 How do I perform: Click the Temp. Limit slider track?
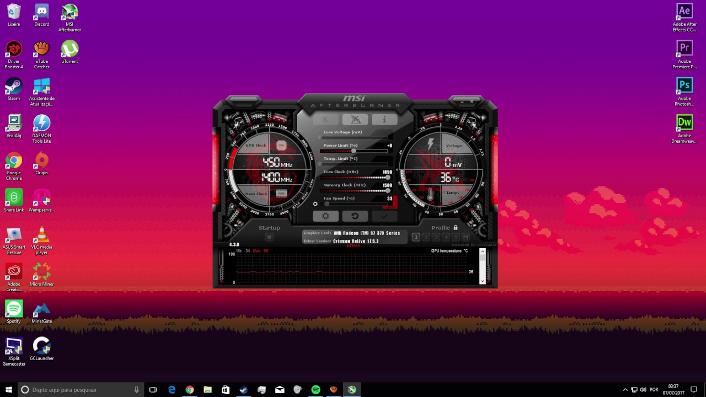(x=355, y=164)
